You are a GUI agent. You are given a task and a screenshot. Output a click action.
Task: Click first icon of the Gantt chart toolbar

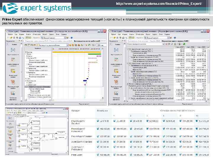tap(26, 45)
